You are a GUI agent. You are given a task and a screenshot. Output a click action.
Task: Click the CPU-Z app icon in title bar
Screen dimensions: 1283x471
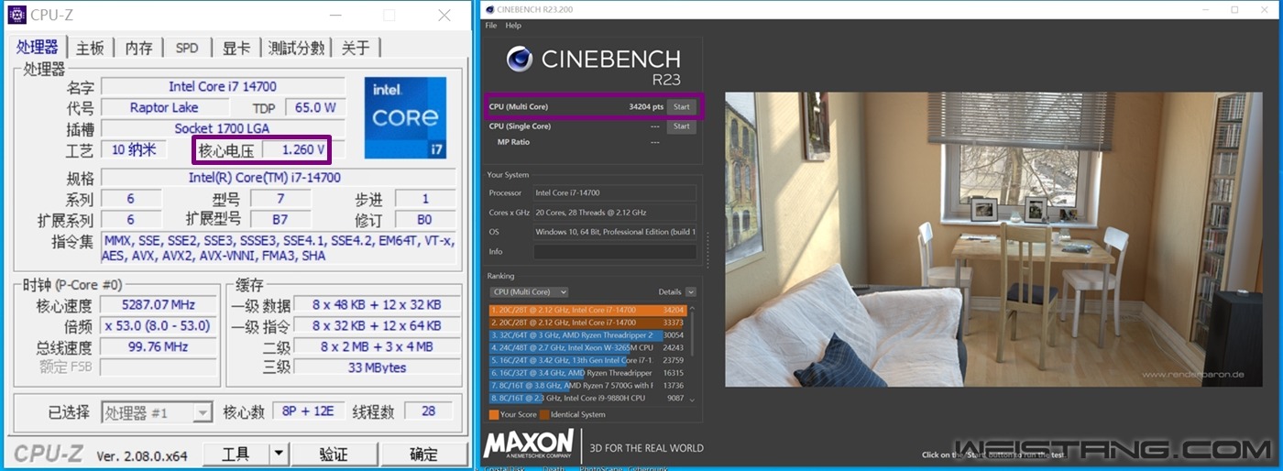(16, 15)
